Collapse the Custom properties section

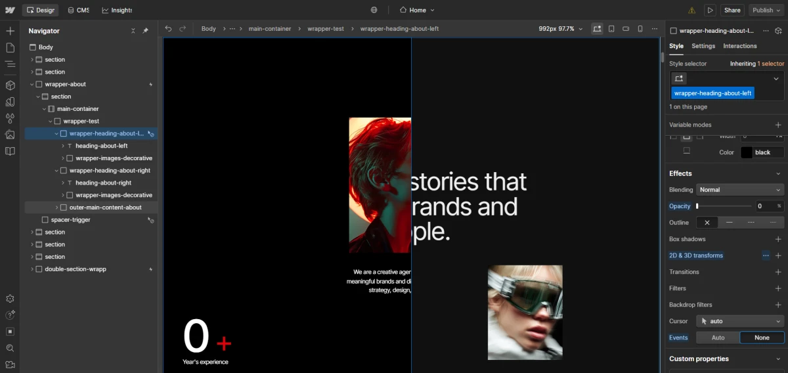point(778,359)
